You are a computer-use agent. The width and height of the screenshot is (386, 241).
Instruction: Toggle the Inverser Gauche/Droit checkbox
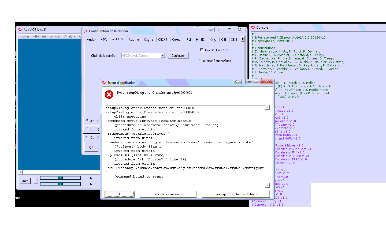(200, 61)
